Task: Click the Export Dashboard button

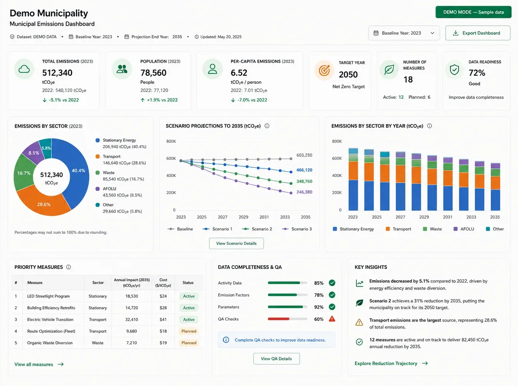Action: click(x=478, y=33)
